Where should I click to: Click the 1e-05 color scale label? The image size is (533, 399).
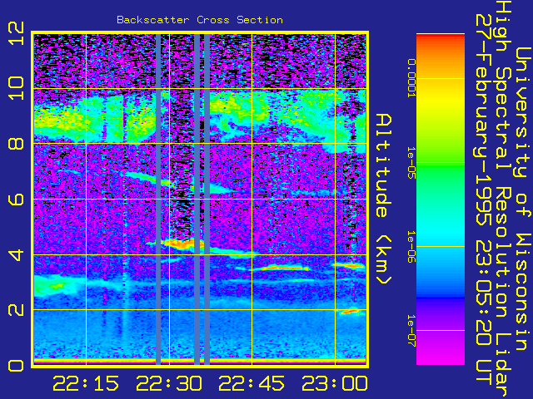click(x=411, y=163)
